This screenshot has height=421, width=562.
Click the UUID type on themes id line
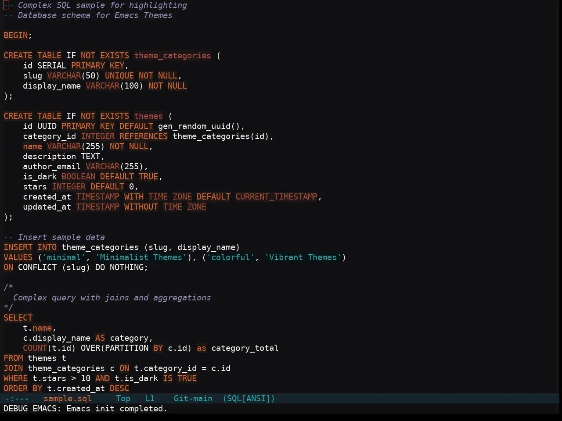(47, 126)
